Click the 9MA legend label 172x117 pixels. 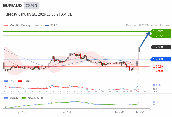point(27,81)
